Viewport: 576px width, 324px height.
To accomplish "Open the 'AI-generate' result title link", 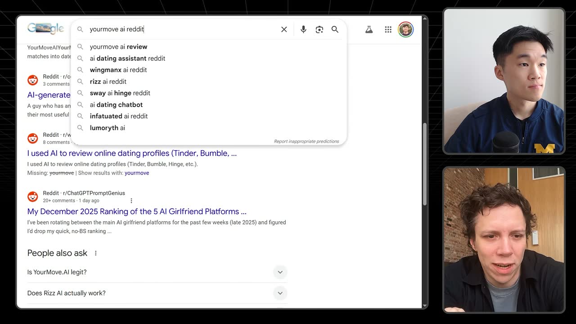I will click(x=49, y=95).
